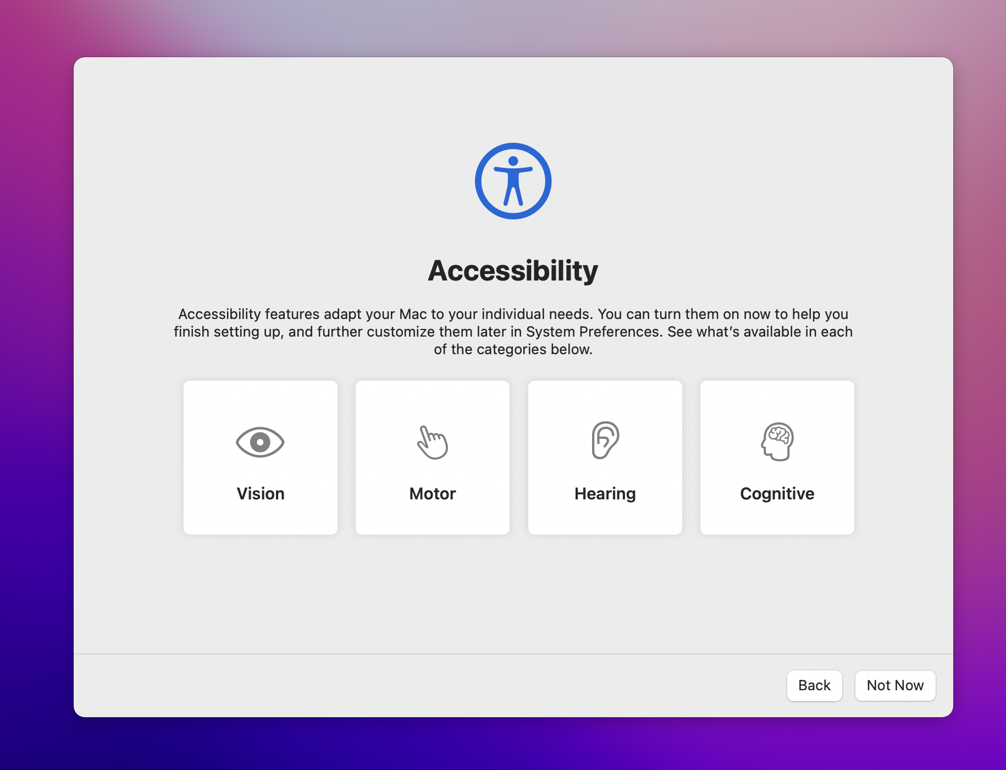Choose the Motor hand pointer icon
The width and height of the screenshot is (1006, 770).
point(433,442)
